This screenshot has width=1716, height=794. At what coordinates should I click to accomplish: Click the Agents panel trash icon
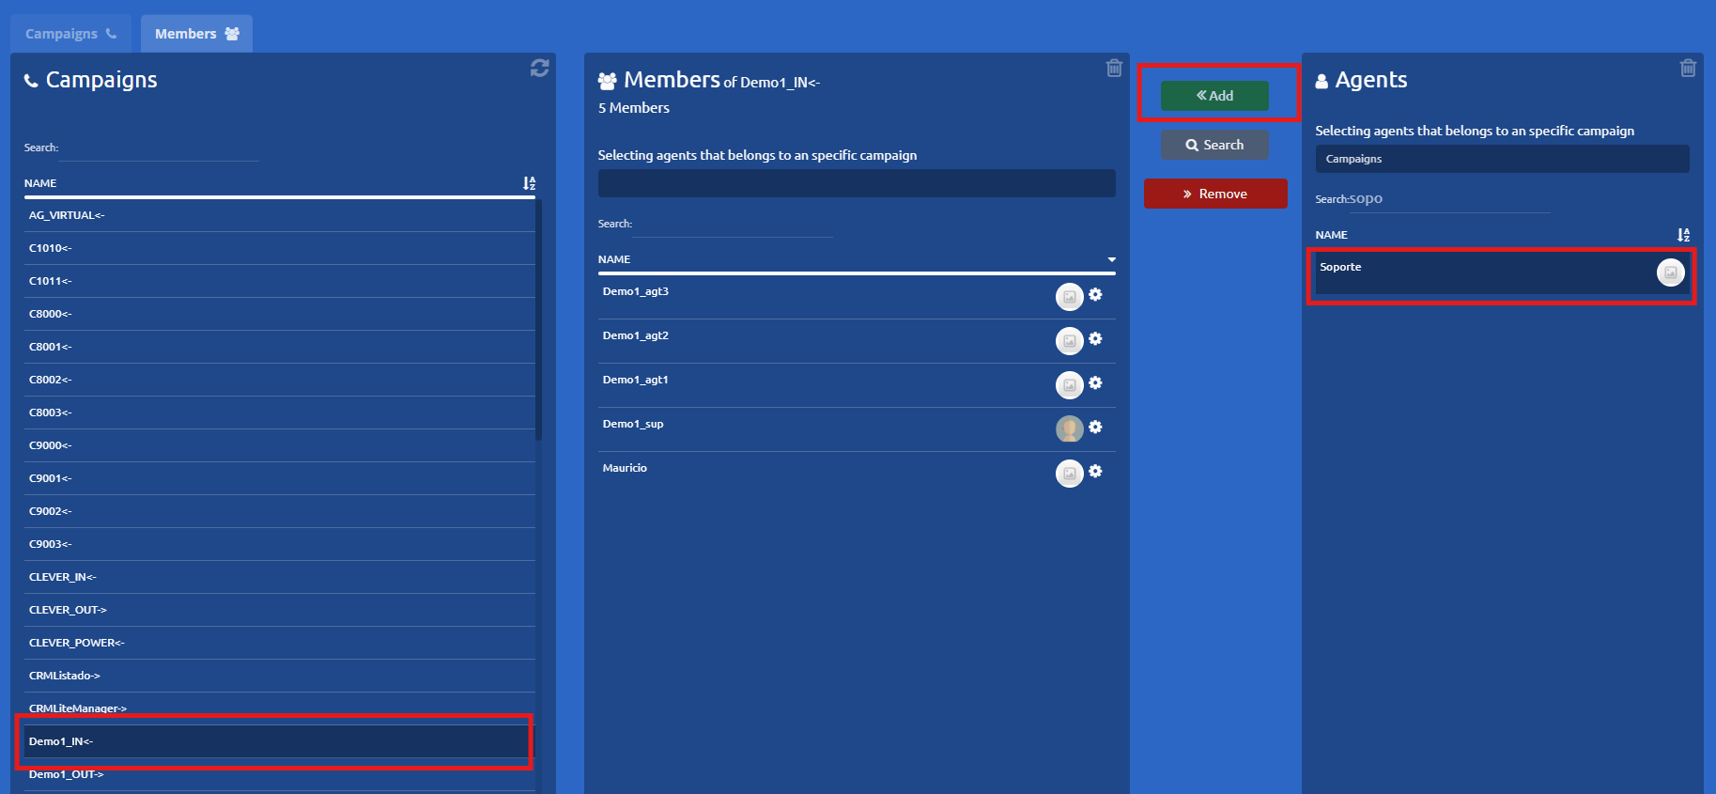pyautogui.click(x=1688, y=68)
